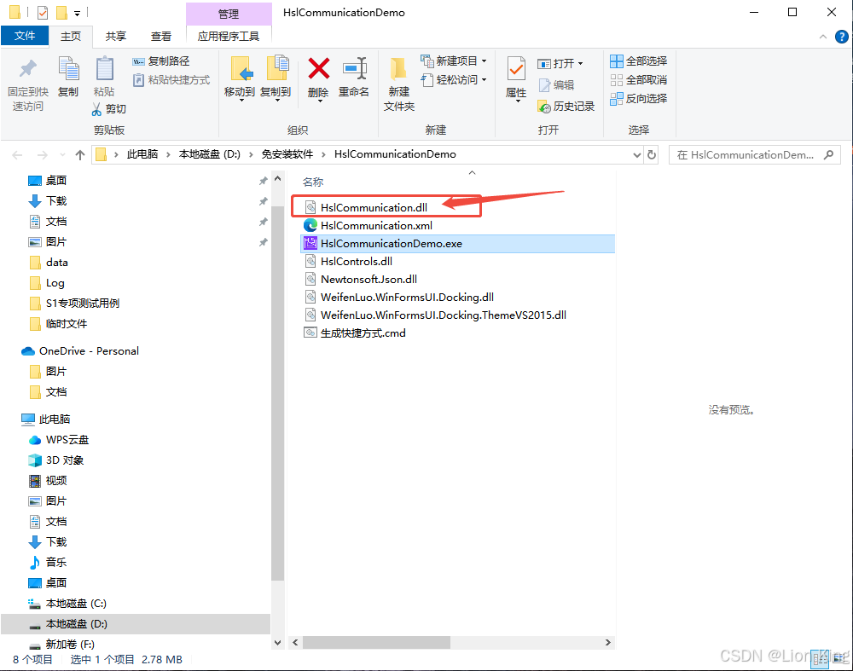Screen dimensions: 853x671
Task: Click the Paste clipboard icon
Action: [104, 70]
